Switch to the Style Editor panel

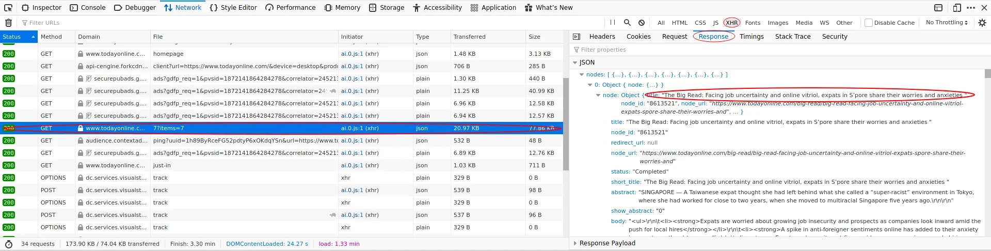click(233, 8)
